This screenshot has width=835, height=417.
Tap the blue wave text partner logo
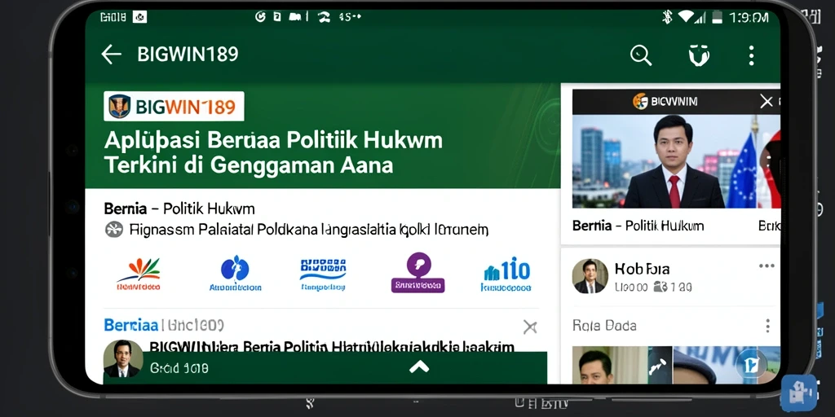[323, 274]
